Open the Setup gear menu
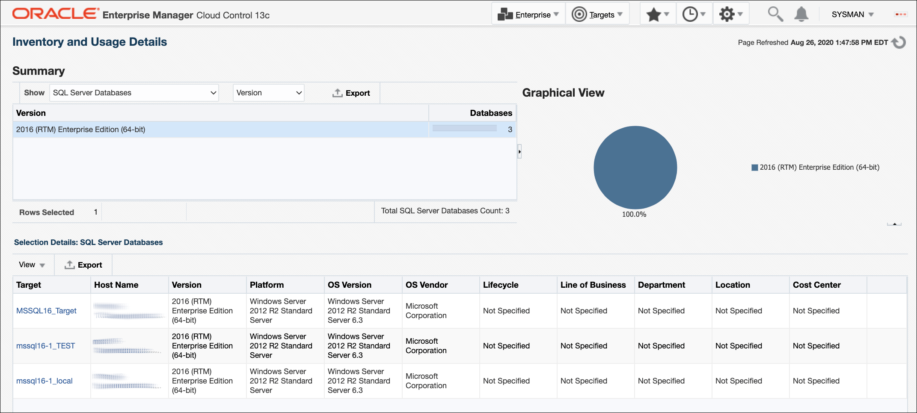The width and height of the screenshot is (917, 413). [731, 15]
